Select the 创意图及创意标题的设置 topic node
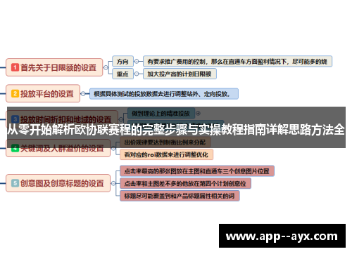352x254 pixels. (58, 183)
